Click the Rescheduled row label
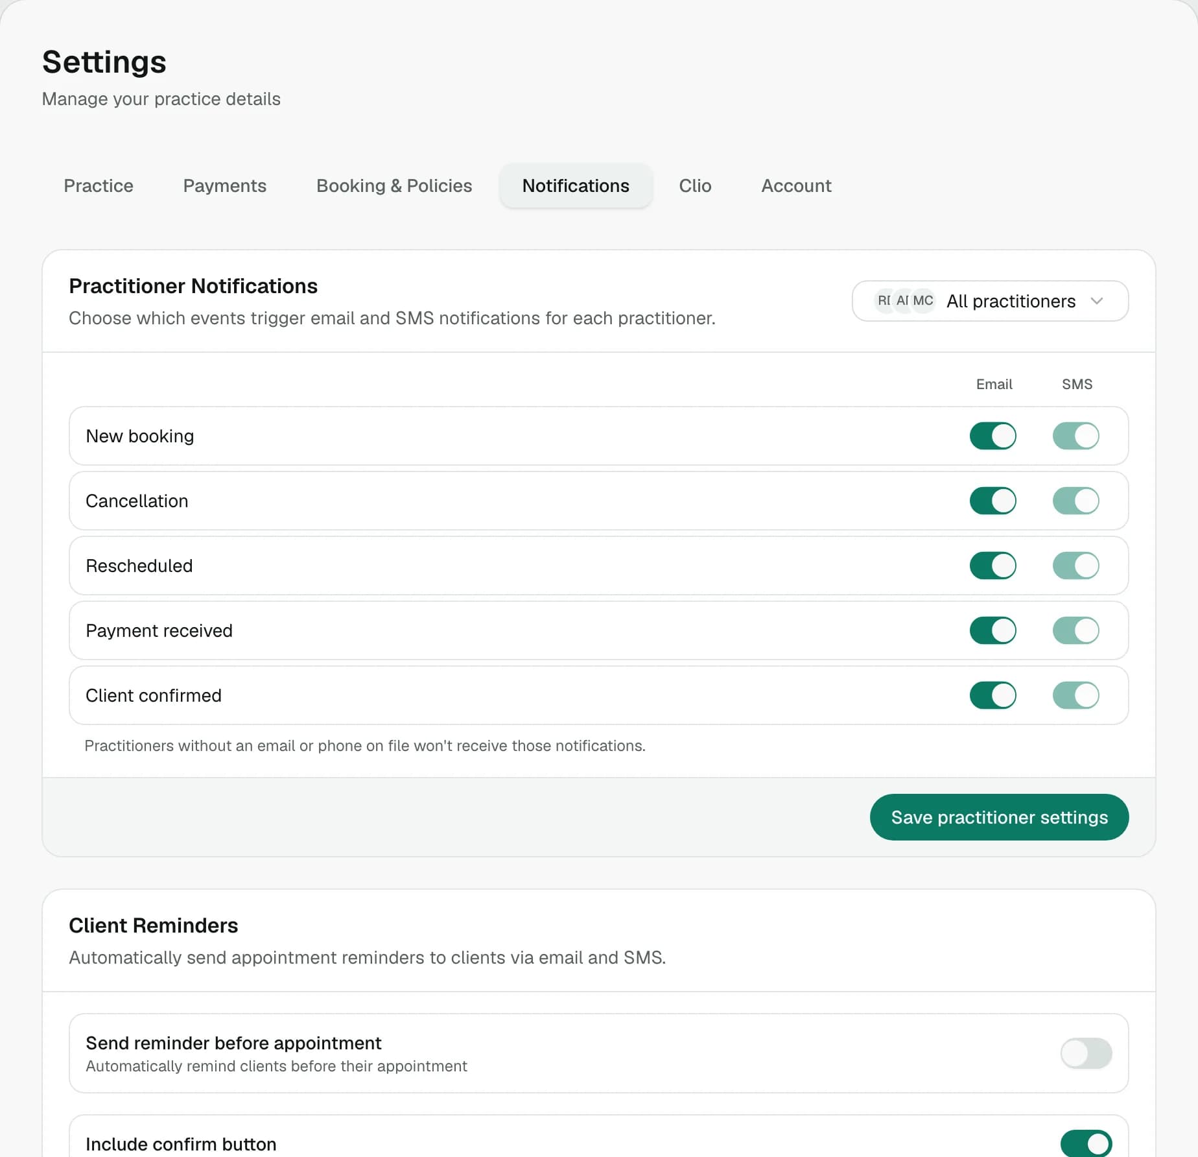Image resolution: width=1198 pixels, height=1157 pixels. click(x=139, y=566)
